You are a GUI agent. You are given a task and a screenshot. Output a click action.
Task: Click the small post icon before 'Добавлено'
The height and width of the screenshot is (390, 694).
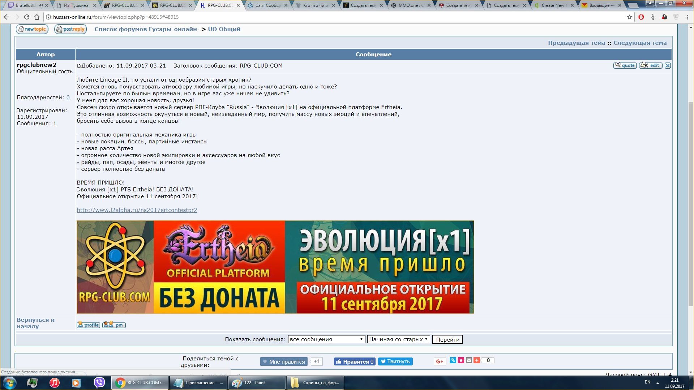(79, 66)
